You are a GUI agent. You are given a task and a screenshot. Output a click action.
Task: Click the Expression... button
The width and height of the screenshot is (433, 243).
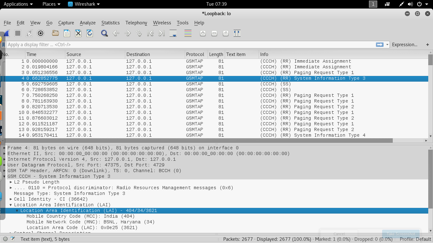404,45
